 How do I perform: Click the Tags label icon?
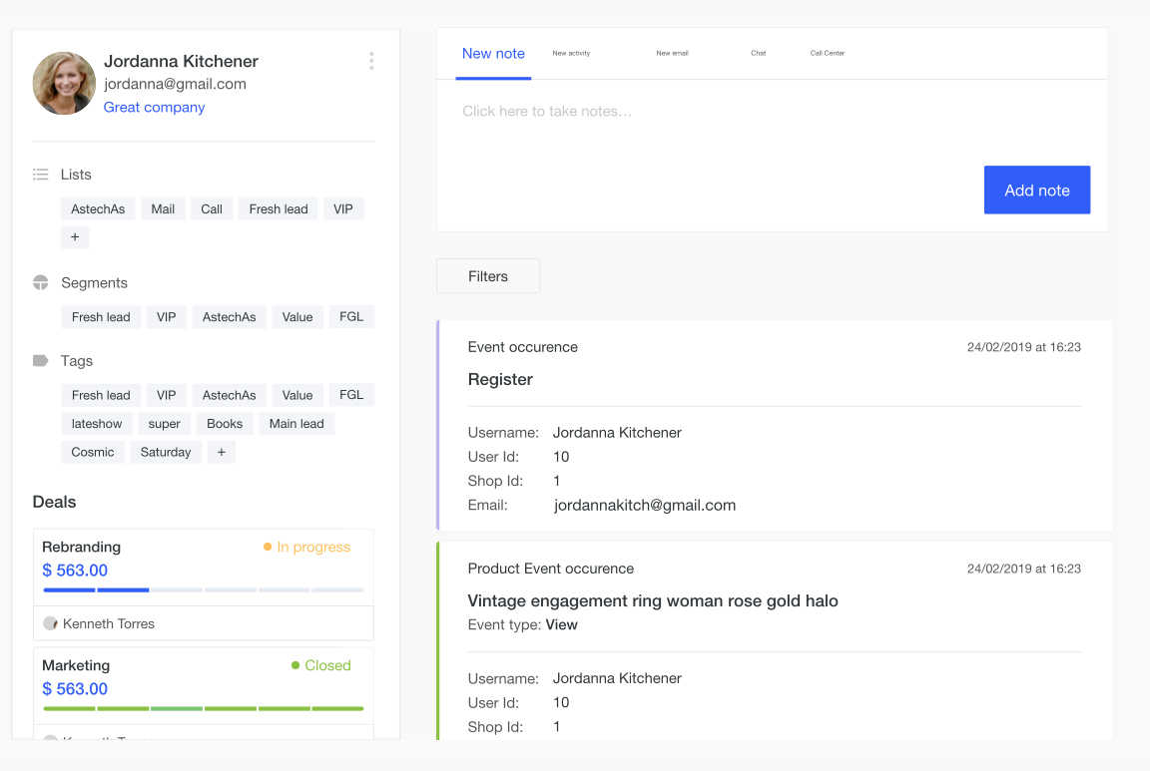[41, 361]
